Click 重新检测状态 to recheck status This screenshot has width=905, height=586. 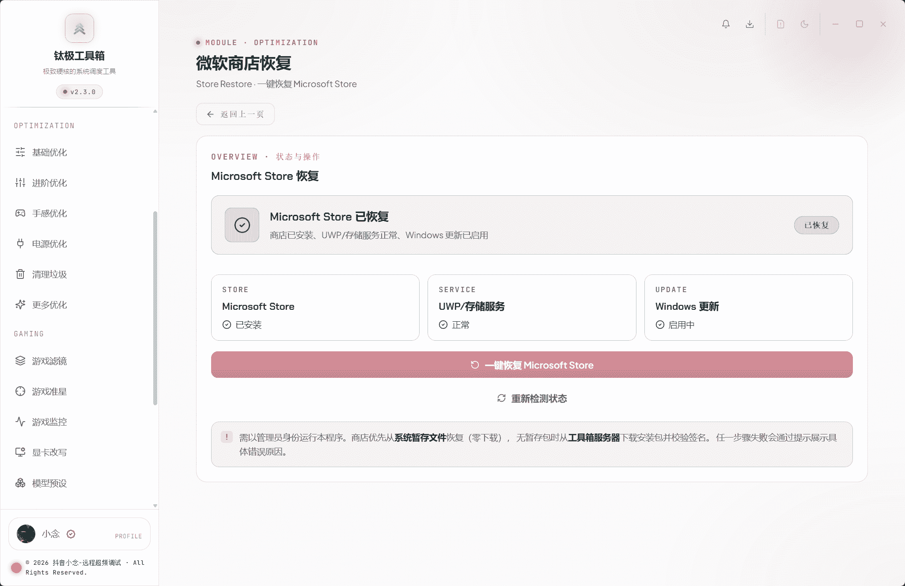click(532, 398)
